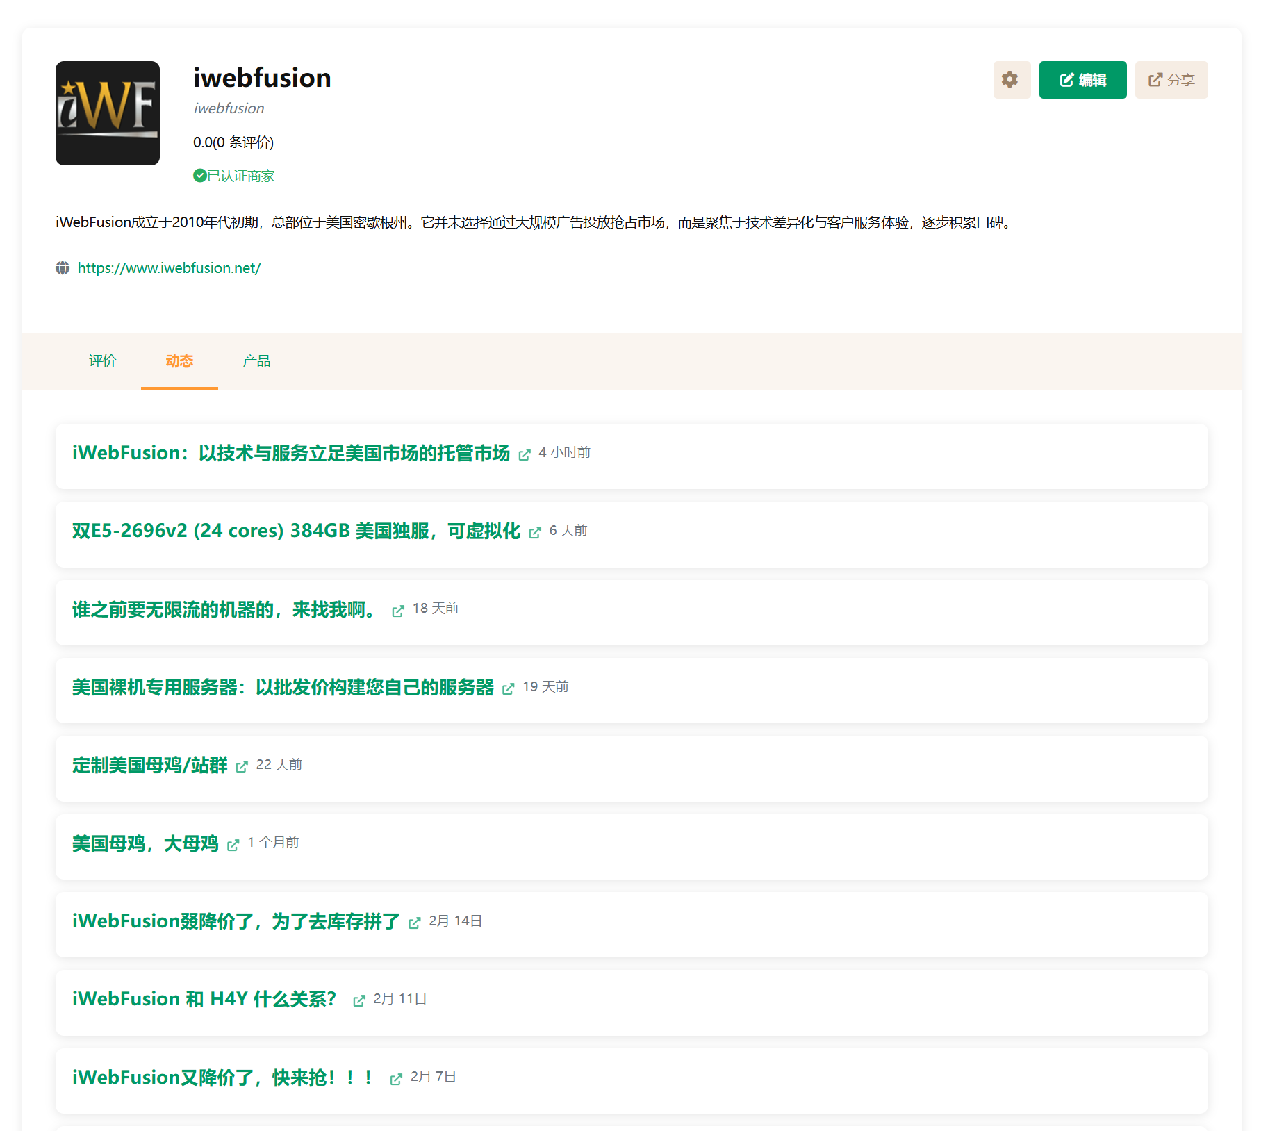The width and height of the screenshot is (1261, 1131).
Task: Click the bold iwebfusion title heading
Action: (262, 78)
